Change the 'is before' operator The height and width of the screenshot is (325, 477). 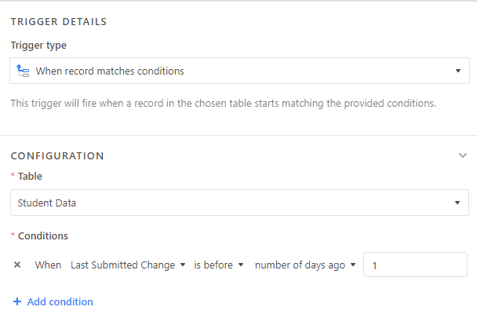tap(219, 265)
